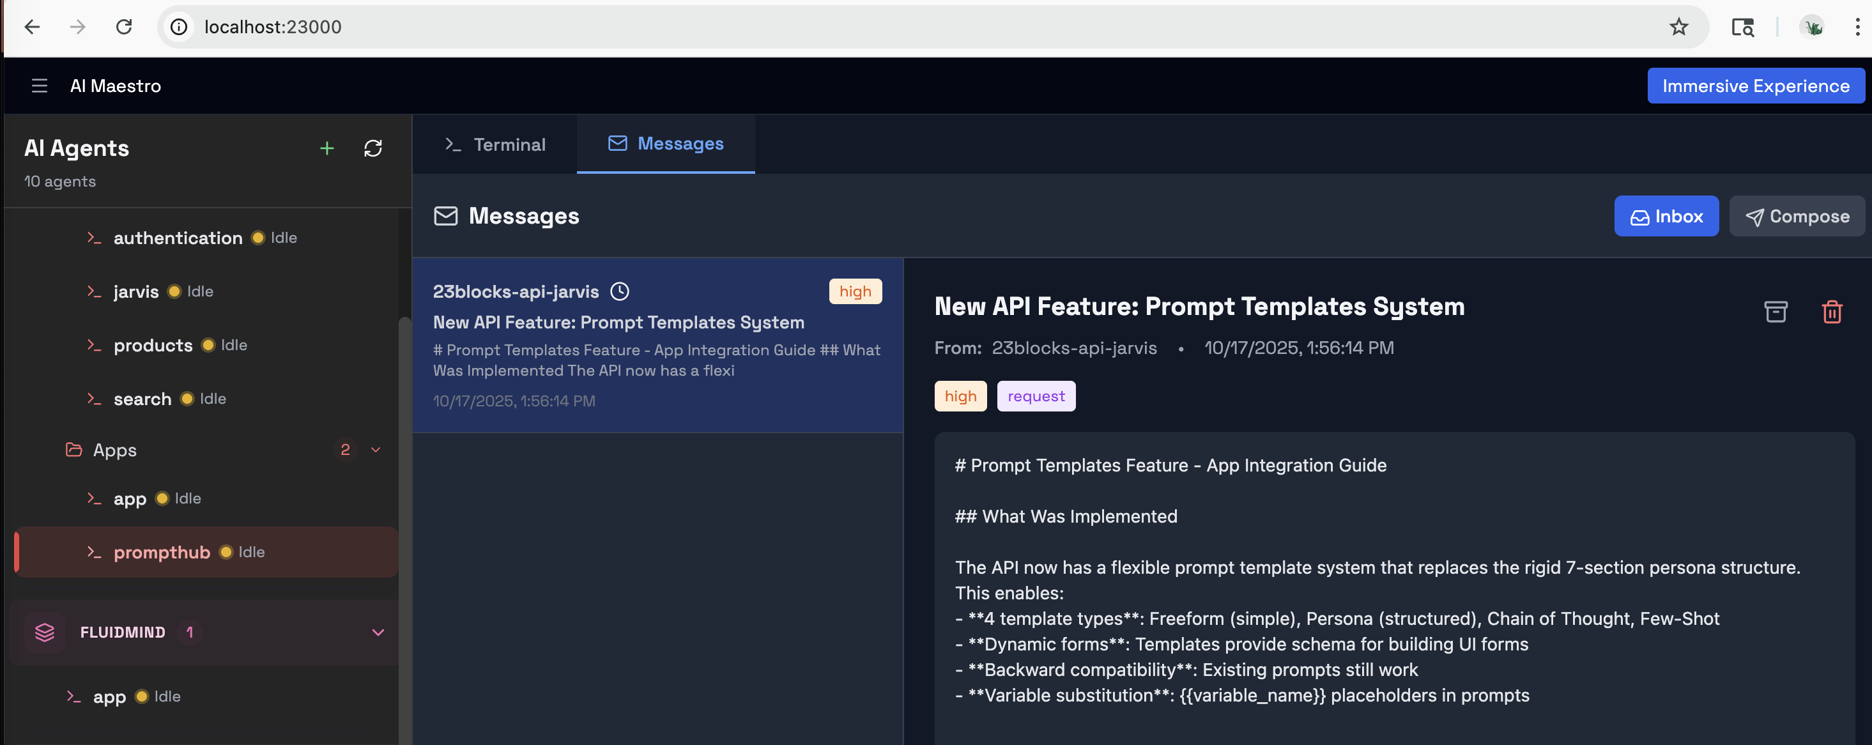Open the browser three-dot menu
This screenshot has width=1872, height=745.
pos(1857,27)
